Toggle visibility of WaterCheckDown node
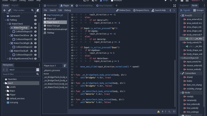The height and width of the screenshot is (116, 207). [x=35, y=35]
